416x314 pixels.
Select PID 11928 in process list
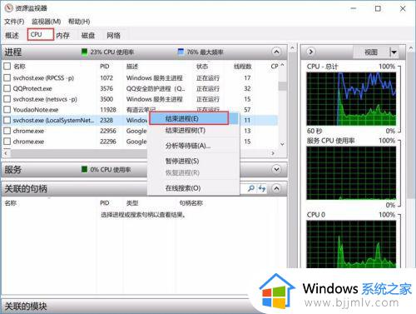[108, 110]
